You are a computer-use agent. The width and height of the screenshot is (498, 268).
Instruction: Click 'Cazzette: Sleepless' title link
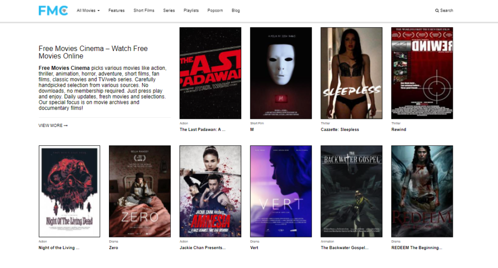pos(340,129)
